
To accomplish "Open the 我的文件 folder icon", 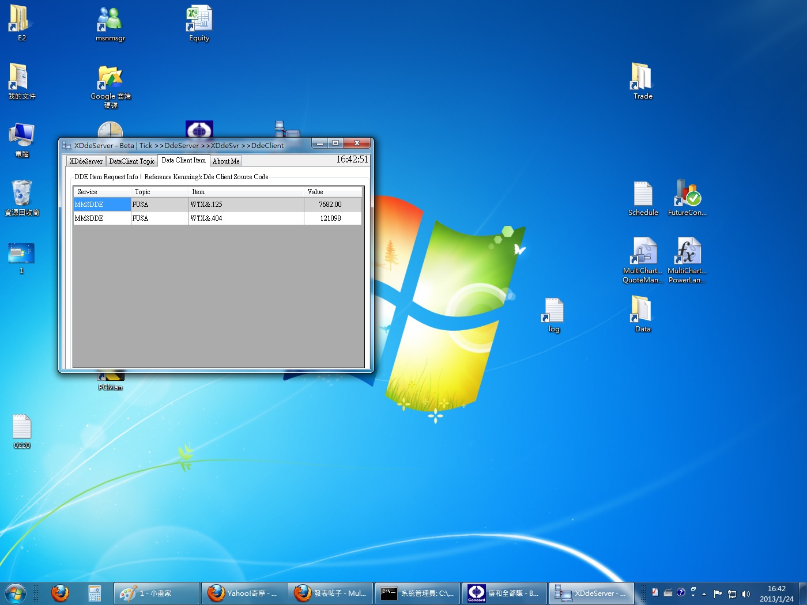I will pos(21,81).
